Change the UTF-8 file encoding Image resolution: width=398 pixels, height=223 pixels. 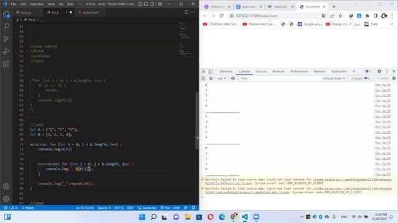coord(119,208)
